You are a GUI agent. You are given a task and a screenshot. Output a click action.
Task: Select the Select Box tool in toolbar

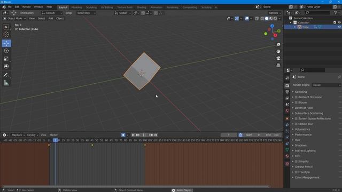point(6,27)
